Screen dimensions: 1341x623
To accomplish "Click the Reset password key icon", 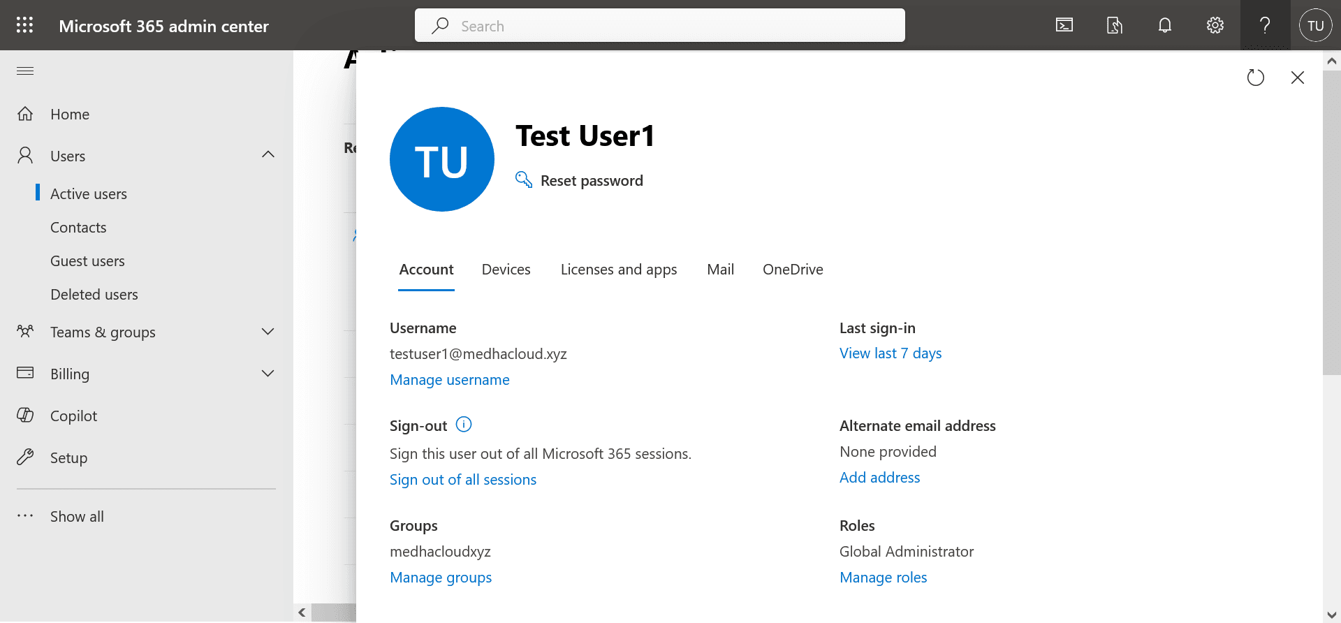I will (x=524, y=179).
